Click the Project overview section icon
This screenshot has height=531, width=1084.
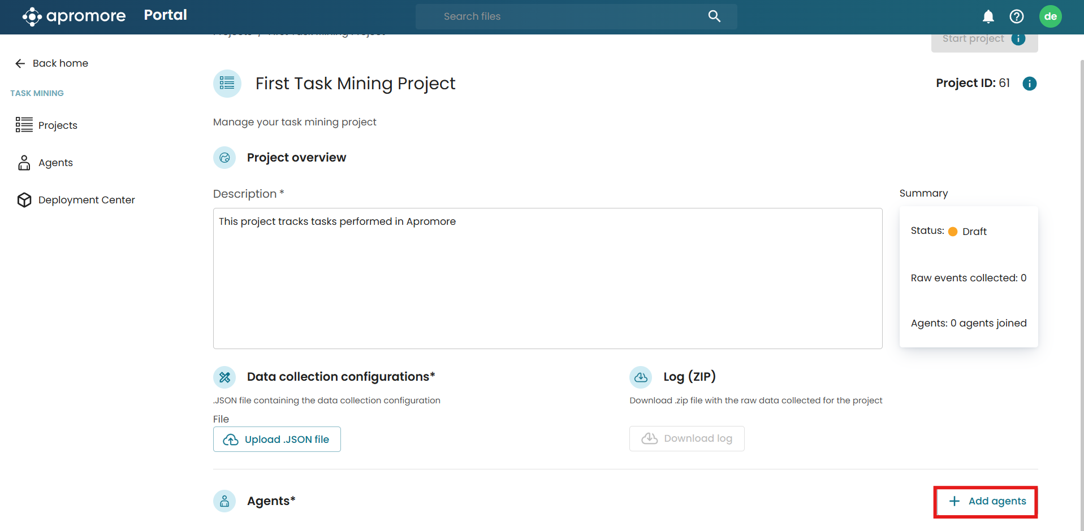[x=224, y=158]
